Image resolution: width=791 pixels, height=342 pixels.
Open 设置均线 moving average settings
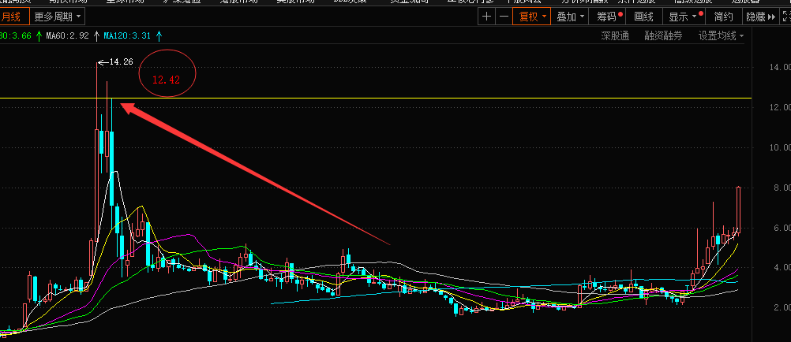tap(721, 35)
